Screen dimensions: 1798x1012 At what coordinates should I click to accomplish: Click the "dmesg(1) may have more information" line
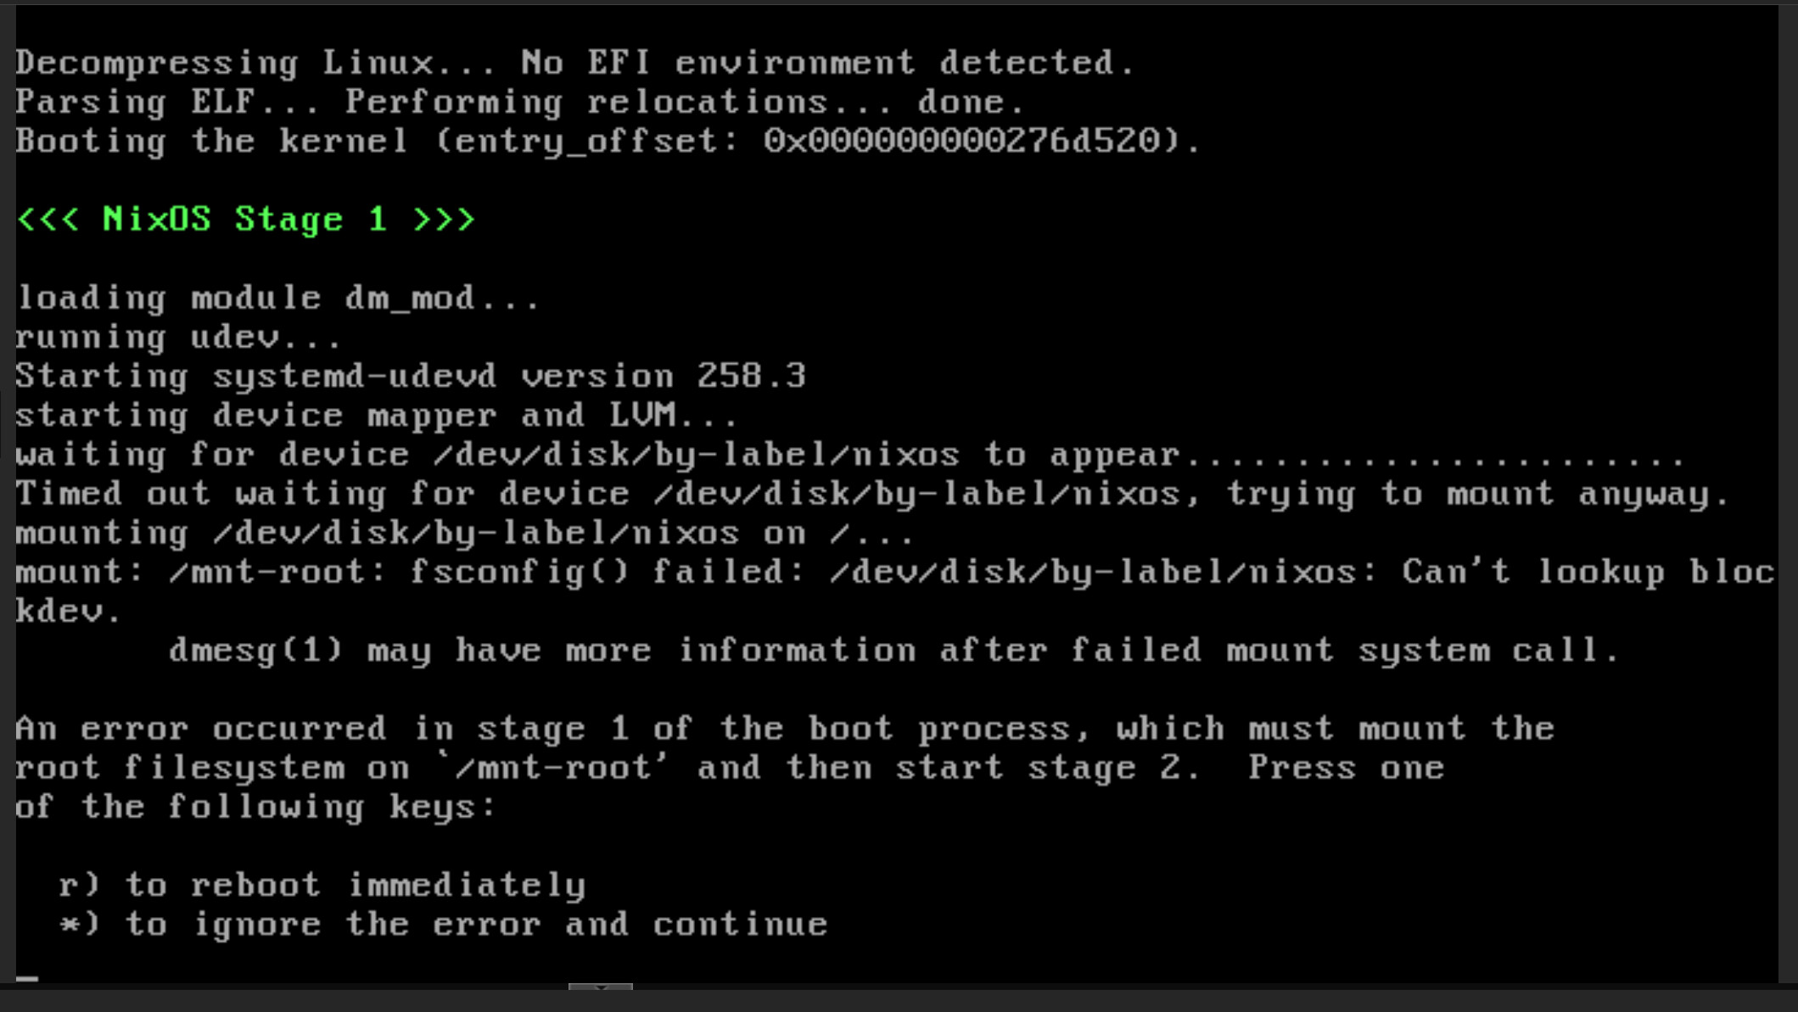(x=893, y=651)
